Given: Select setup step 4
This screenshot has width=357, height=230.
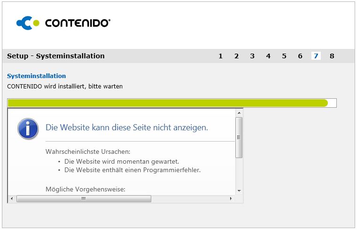Looking at the screenshot, I should [x=268, y=56].
